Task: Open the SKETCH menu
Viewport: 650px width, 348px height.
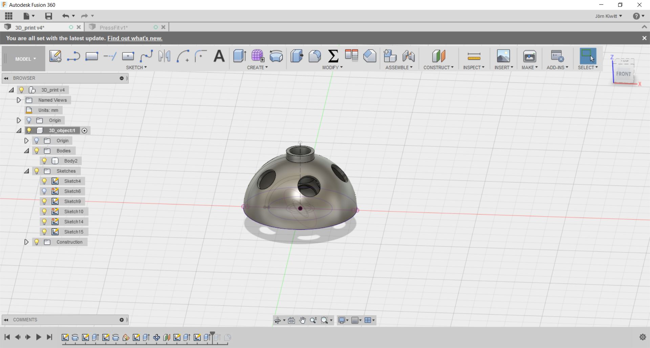Action: tap(136, 67)
